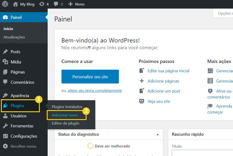233x156 pixels.
Task: Click the Comentários speech bubble icon
Action: point(5,82)
